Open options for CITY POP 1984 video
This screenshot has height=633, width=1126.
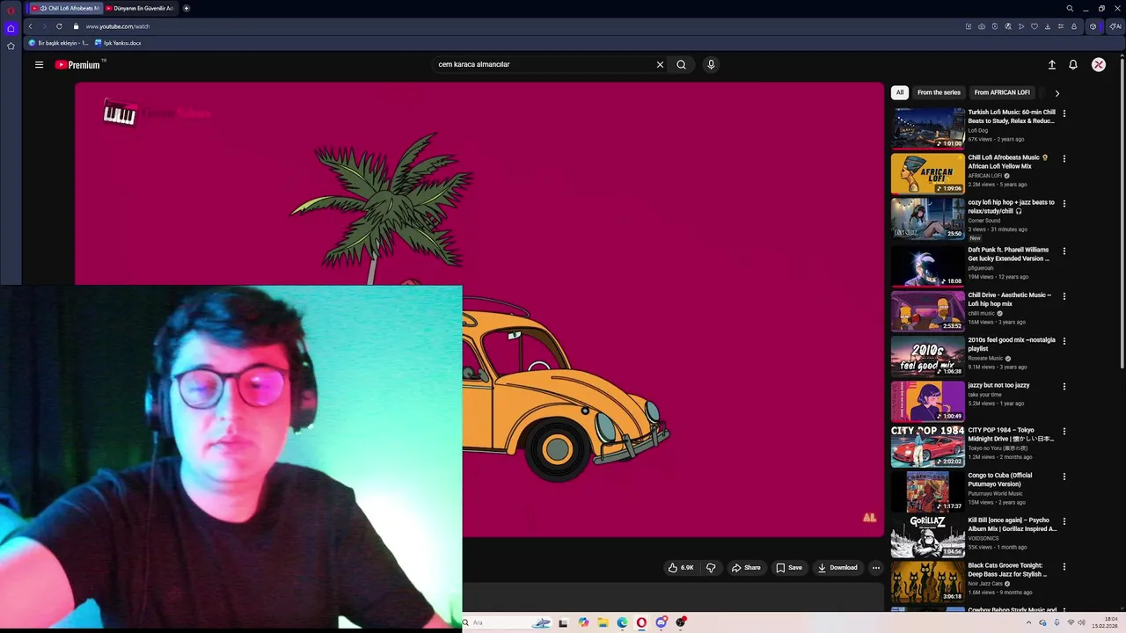pos(1064,432)
